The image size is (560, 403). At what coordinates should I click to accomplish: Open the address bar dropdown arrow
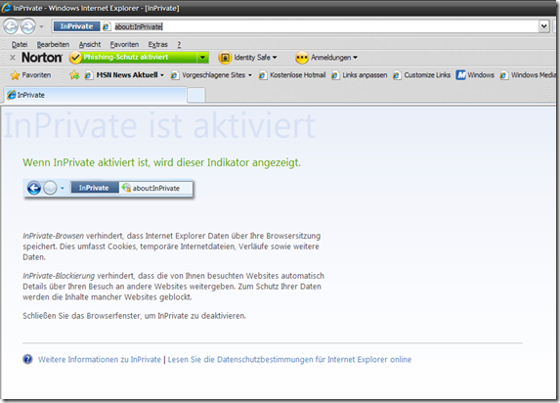(543, 26)
